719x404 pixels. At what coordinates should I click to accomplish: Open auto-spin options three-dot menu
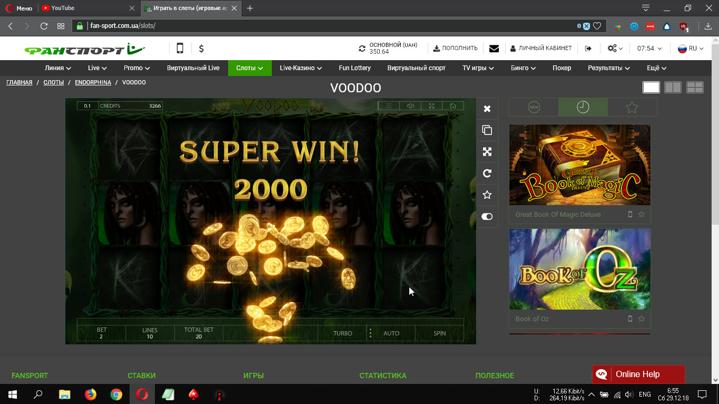point(370,333)
